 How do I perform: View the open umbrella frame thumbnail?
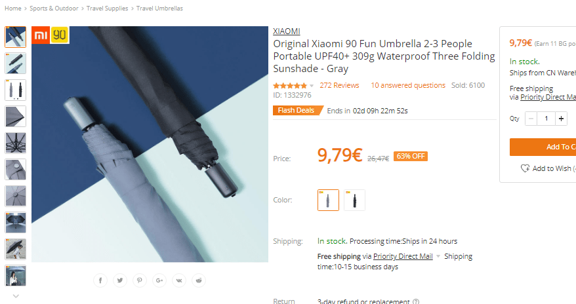coord(16,143)
